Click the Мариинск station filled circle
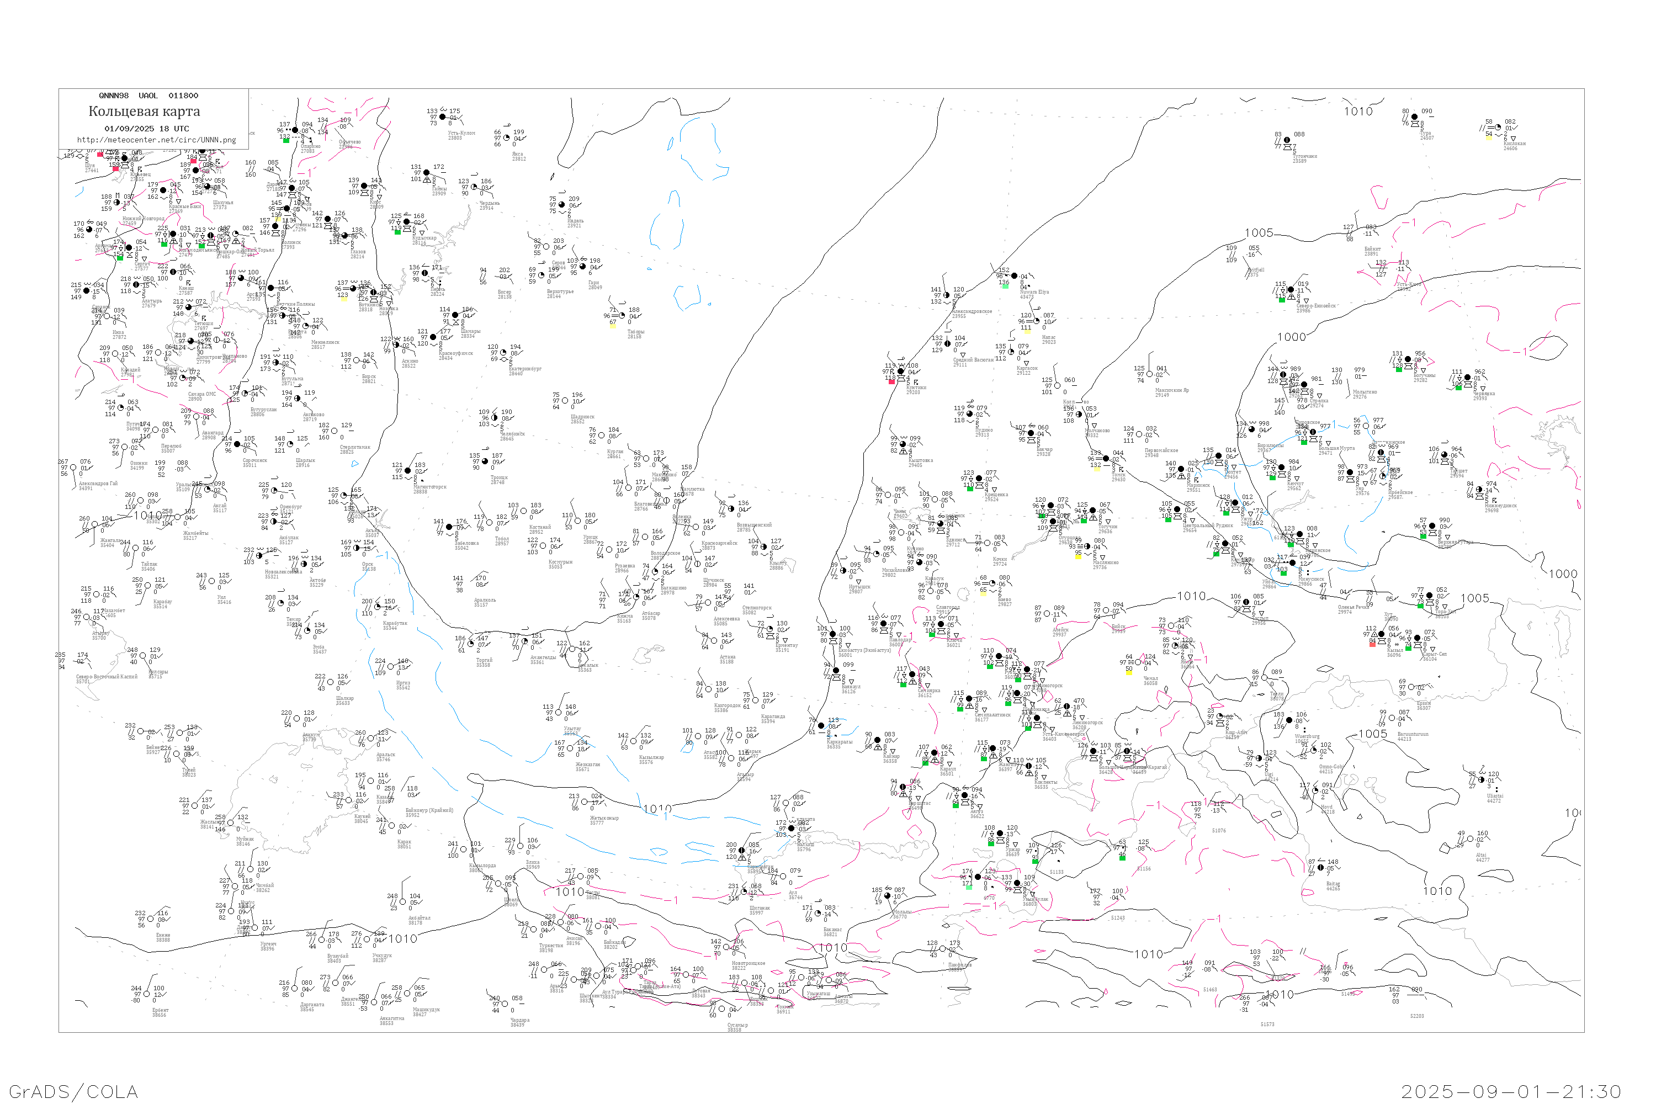 click(1181, 470)
